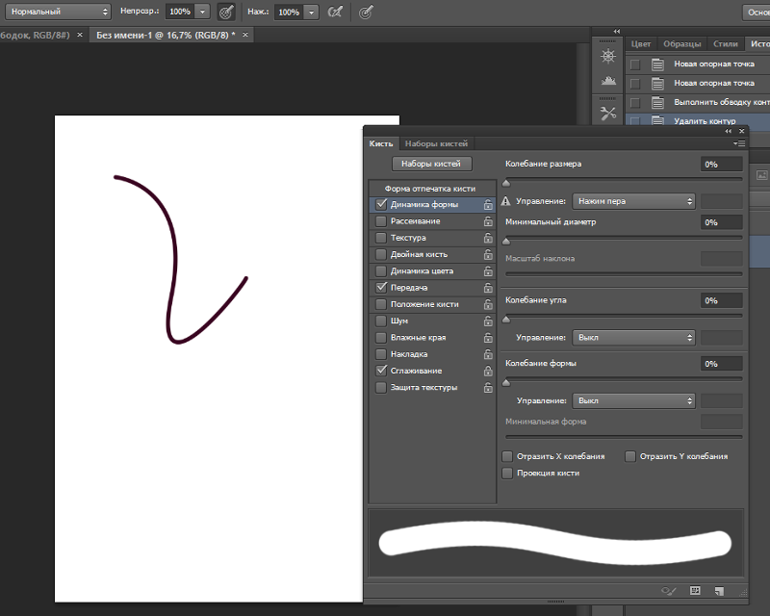
Task: Click the Колебание угла percentage field
Action: coord(721,300)
